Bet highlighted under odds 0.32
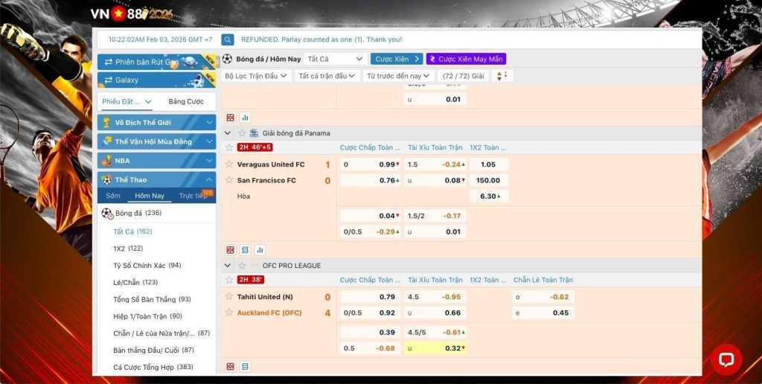Image resolution: width=762 pixels, height=384 pixels. [435, 348]
